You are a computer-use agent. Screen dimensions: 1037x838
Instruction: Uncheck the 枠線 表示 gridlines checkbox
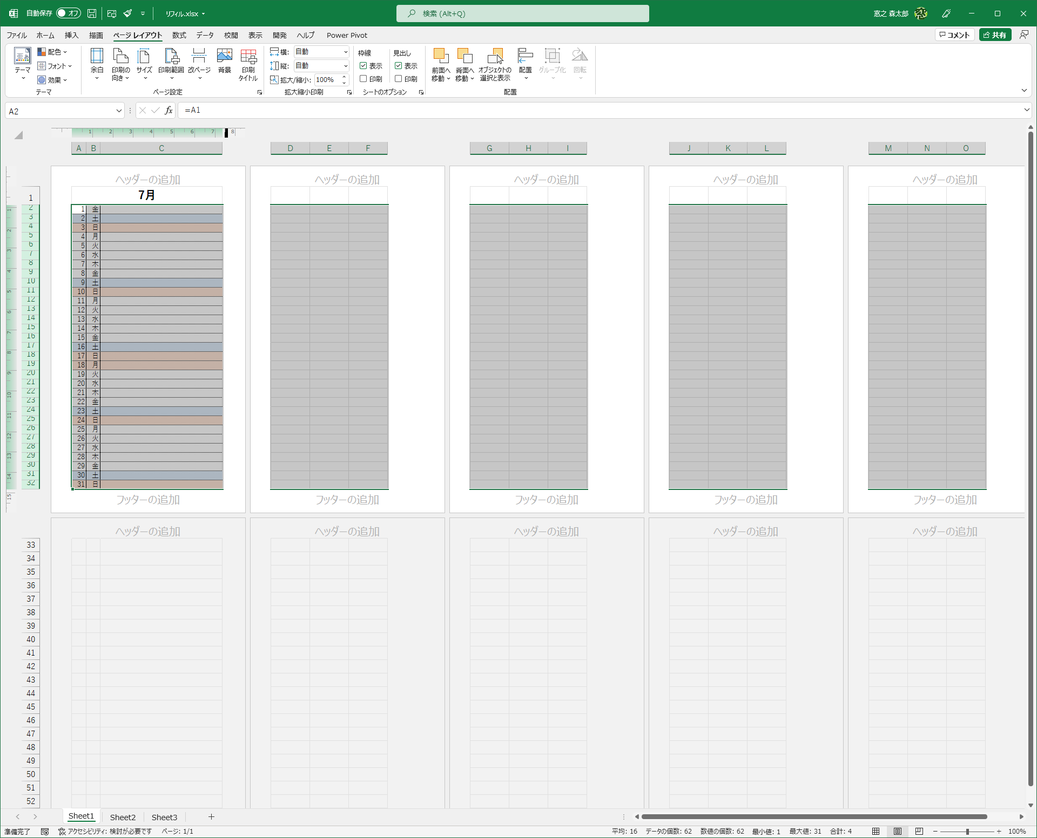363,66
